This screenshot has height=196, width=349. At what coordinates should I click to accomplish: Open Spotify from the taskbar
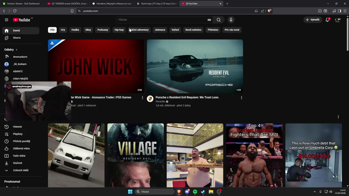(195, 192)
